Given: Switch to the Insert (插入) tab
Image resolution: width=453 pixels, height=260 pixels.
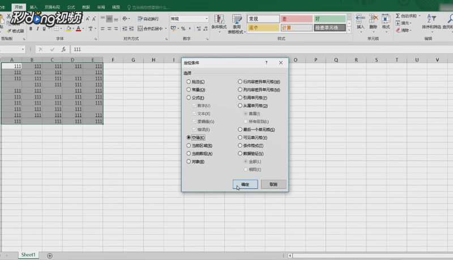Looking at the screenshot, I should (33, 7).
